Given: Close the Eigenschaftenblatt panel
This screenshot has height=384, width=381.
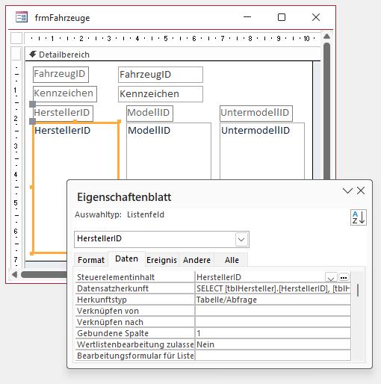Looking at the screenshot, I should click(361, 191).
